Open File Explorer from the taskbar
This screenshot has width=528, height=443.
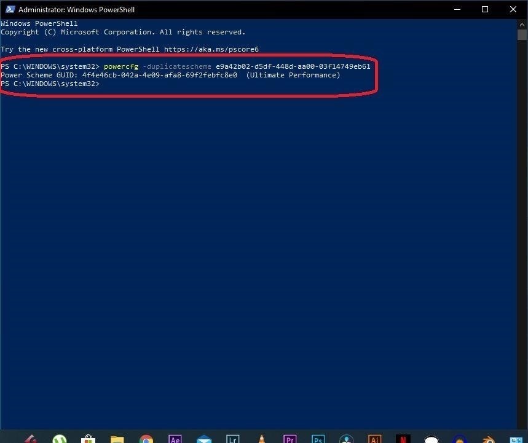click(117, 439)
